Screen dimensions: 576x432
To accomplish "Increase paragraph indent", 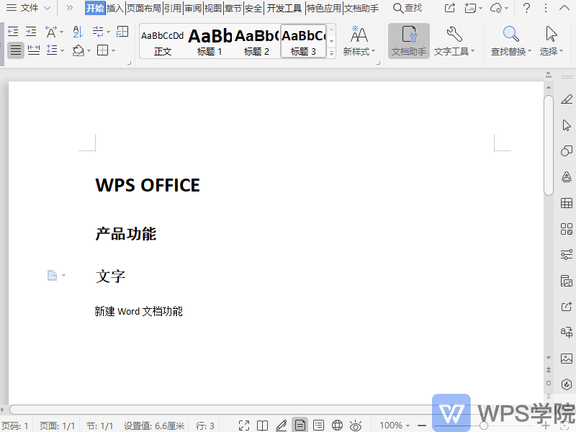I will pos(31,32).
